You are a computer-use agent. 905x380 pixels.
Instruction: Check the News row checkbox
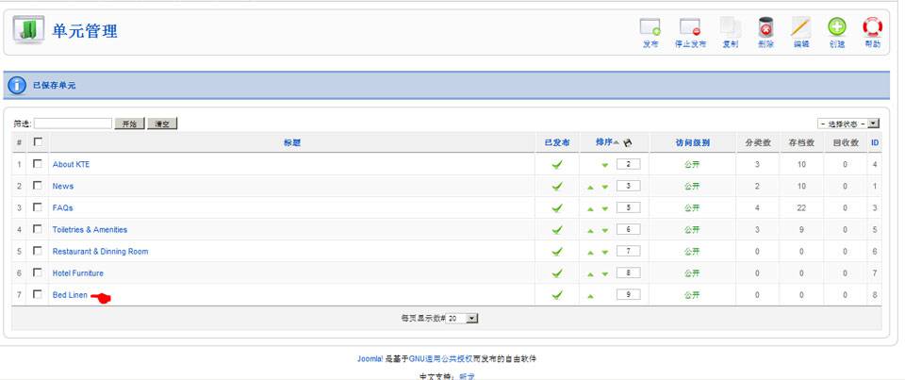(x=38, y=186)
